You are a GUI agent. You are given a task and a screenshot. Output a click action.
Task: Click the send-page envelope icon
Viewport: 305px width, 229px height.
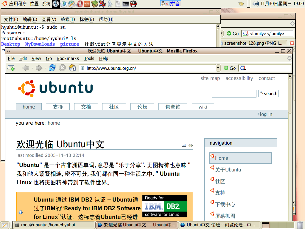click(184, 145)
